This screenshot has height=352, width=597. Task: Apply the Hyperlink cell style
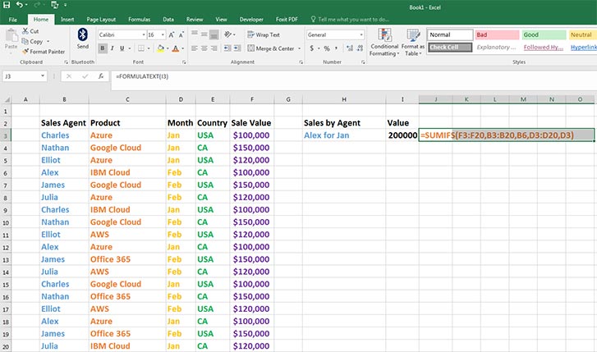point(583,48)
